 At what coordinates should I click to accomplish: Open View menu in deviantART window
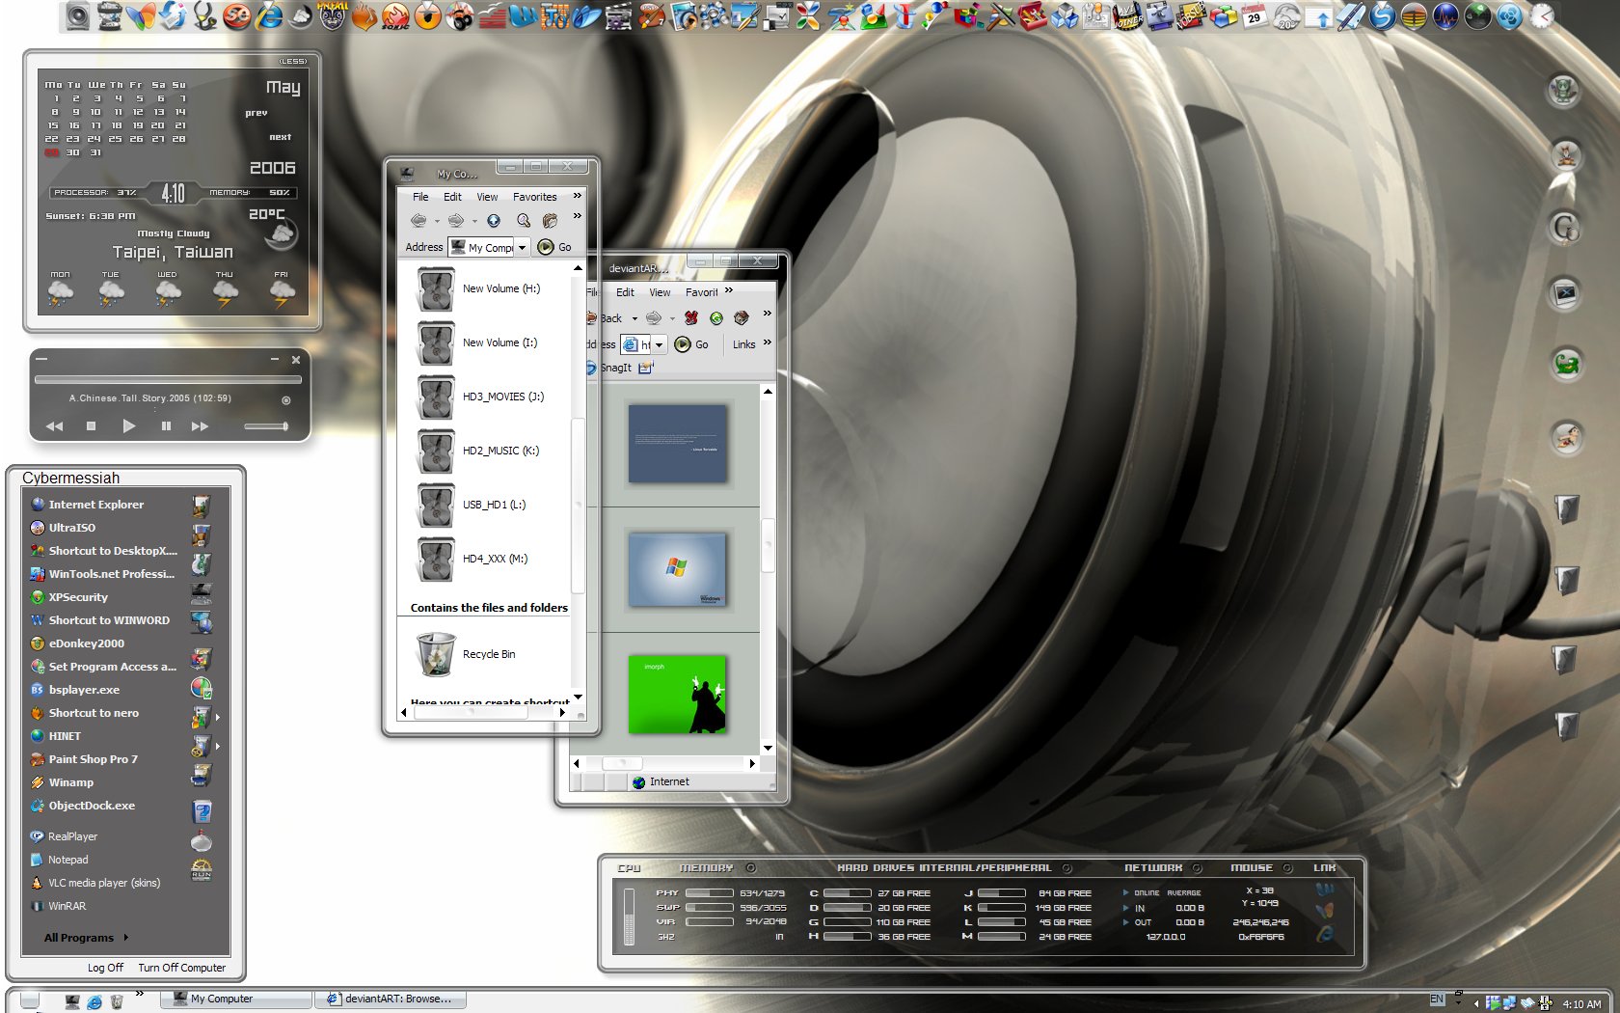click(660, 292)
